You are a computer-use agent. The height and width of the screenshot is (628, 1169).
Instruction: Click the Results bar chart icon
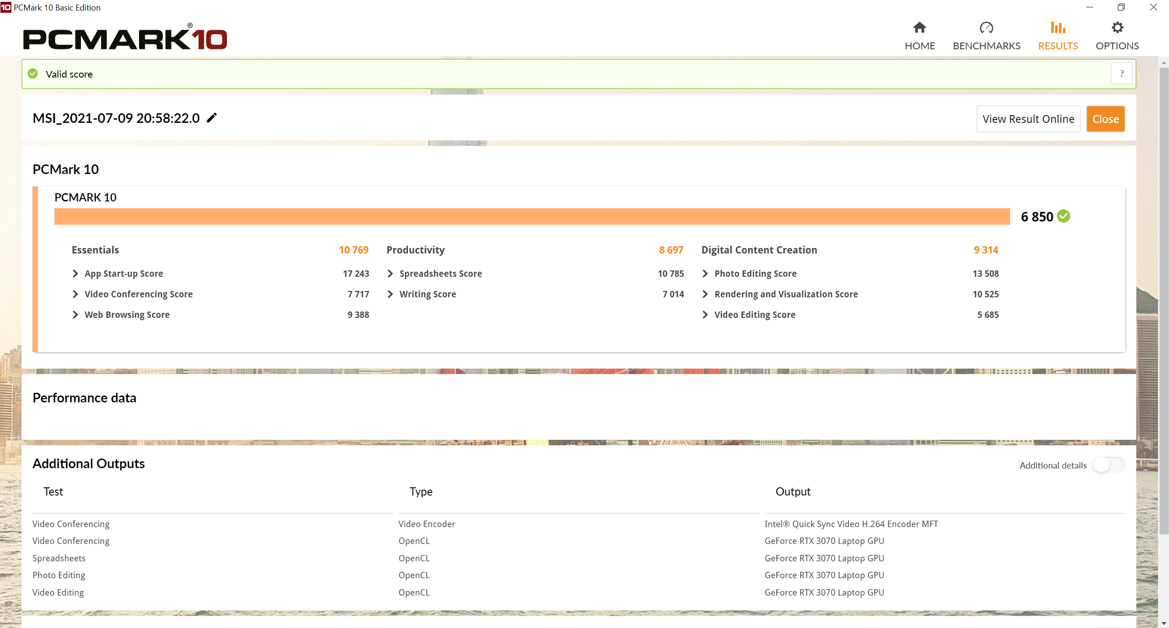coord(1058,28)
